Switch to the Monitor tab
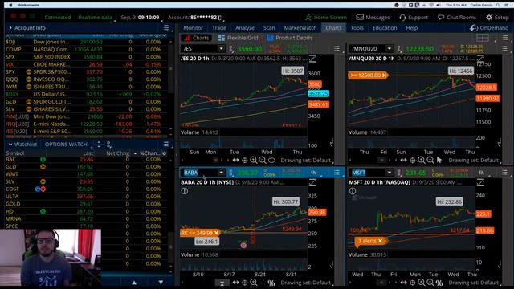This screenshot has width=514, height=289. point(193,28)
